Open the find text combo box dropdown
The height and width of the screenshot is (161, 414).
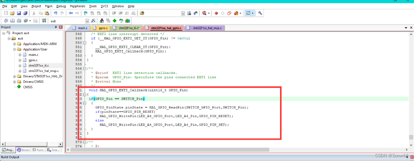183,13
